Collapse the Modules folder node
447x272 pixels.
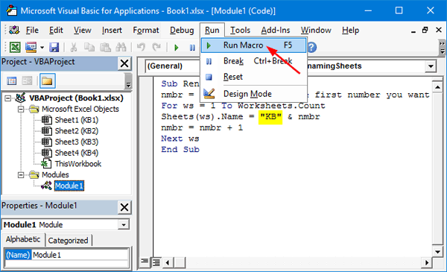pyautogui.click(x=21, y=175)
